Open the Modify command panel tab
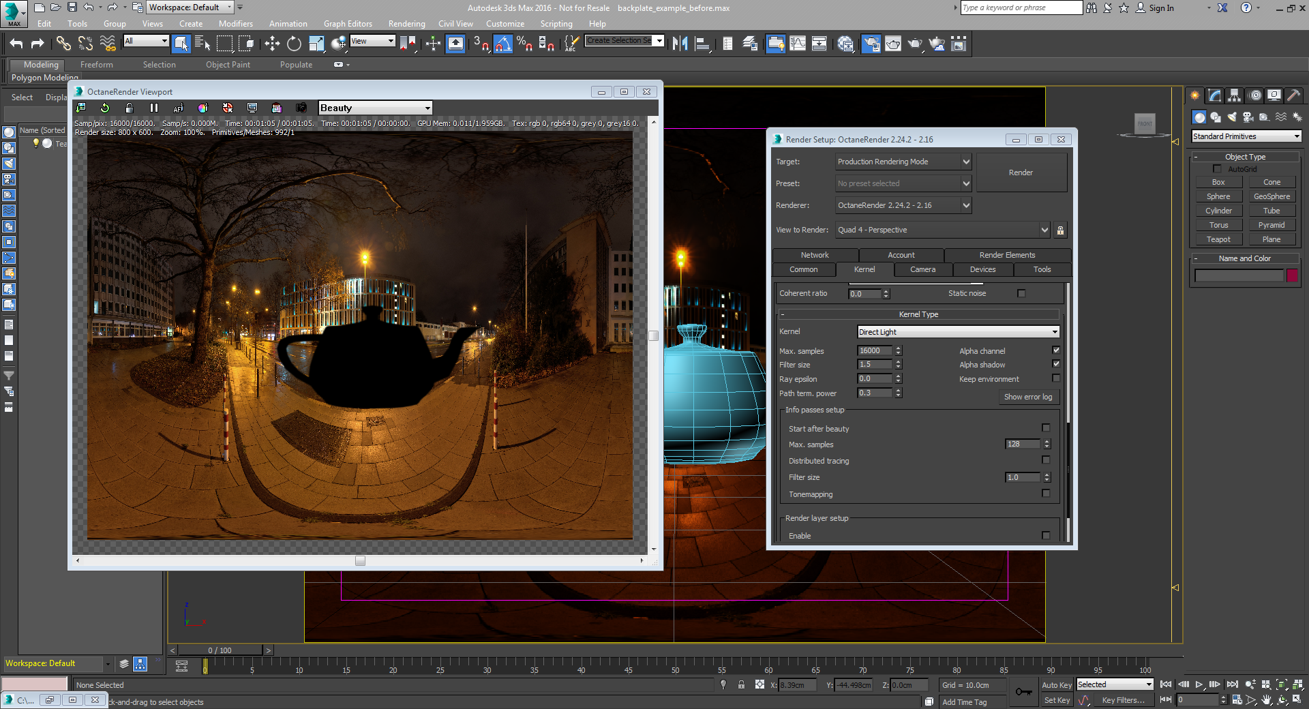Screen dimensions: 1309x709 point(1214,95)
